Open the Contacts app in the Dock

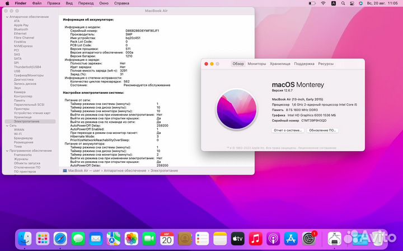tap(185, 239)
